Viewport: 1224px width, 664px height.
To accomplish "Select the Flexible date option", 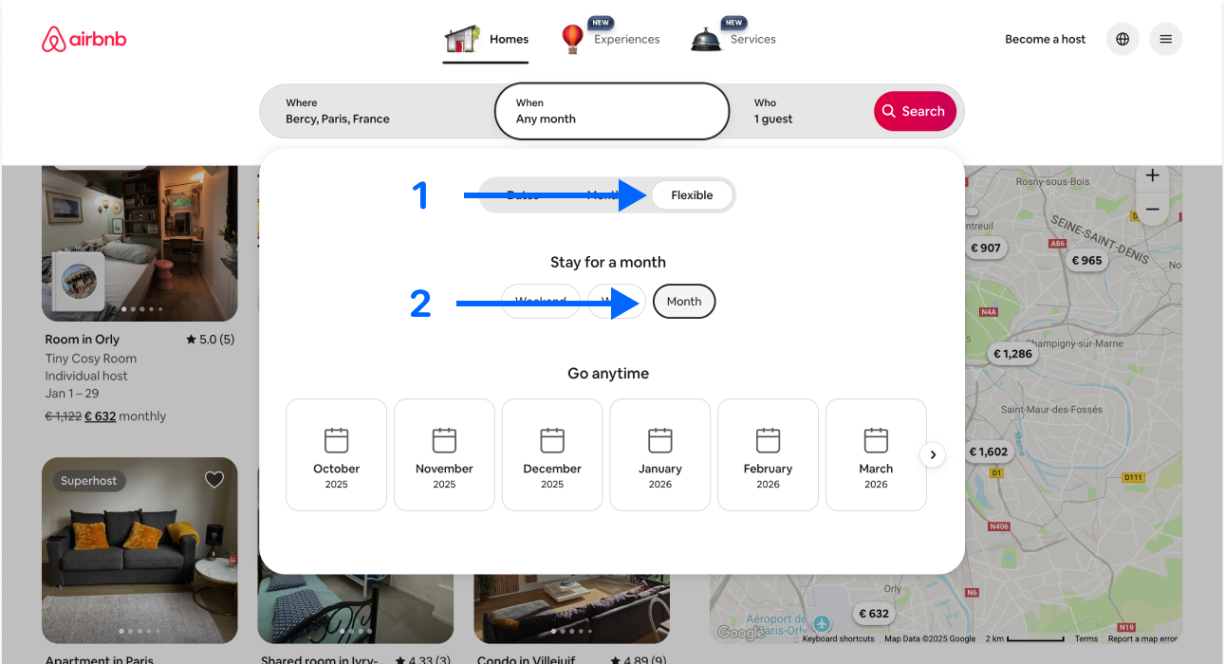I will point(692,195).
